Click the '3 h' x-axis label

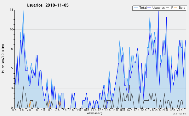tap(36, 110)
